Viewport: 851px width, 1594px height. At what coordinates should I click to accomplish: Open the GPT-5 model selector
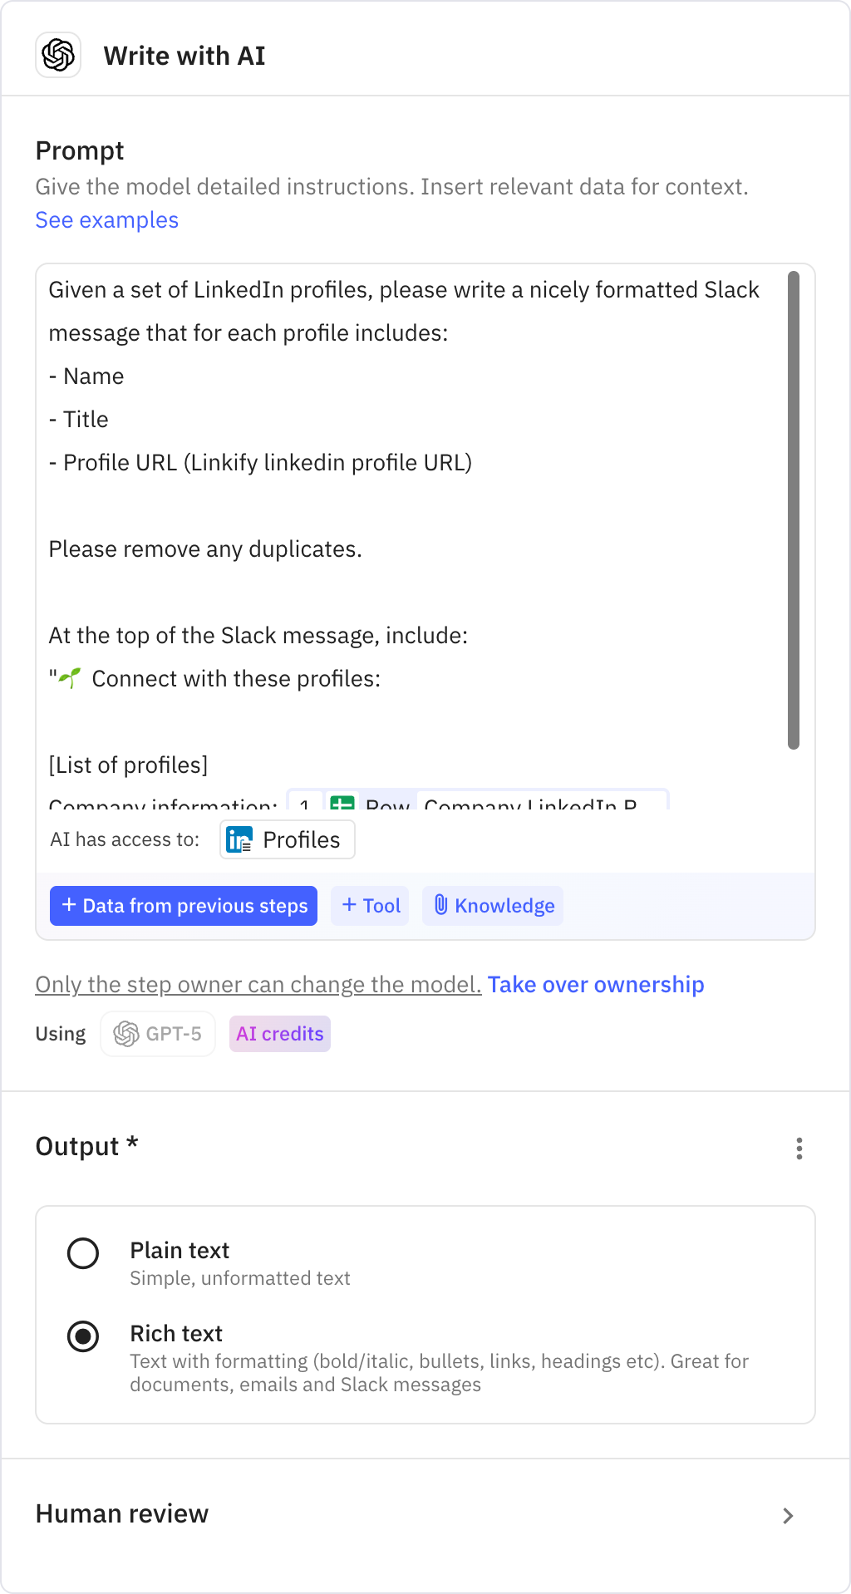click(157, 1033)
